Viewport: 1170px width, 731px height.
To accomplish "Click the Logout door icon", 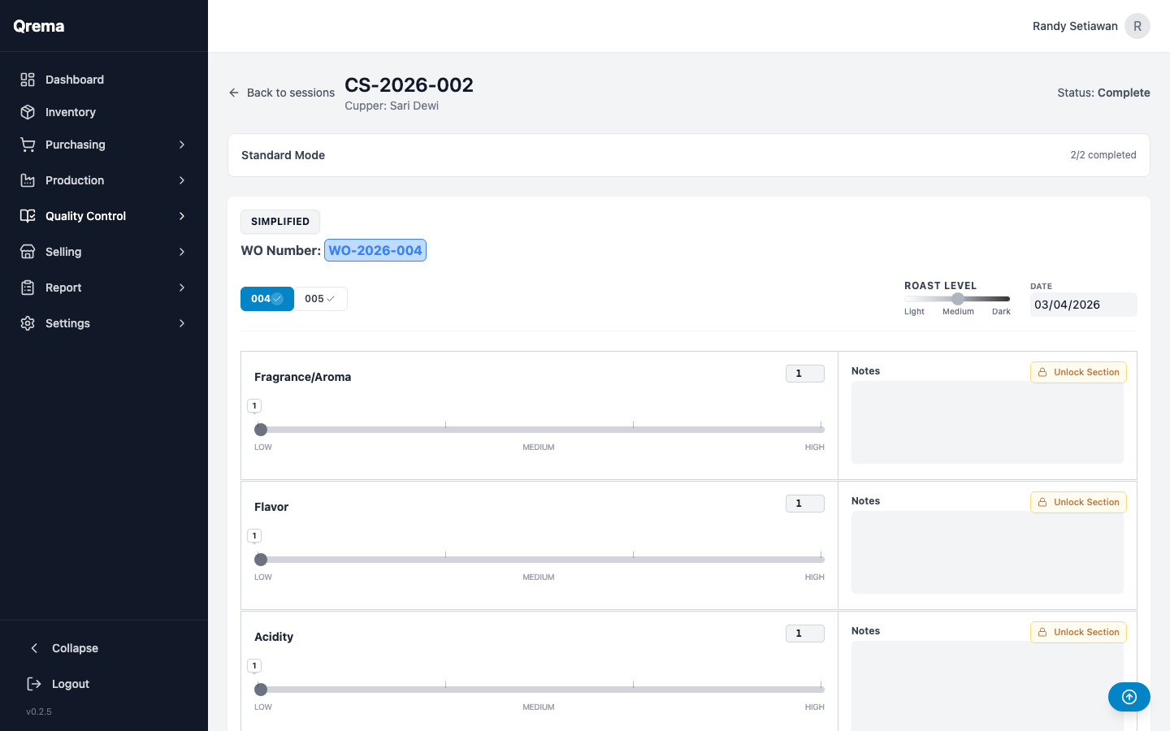I will coord(34,684).
